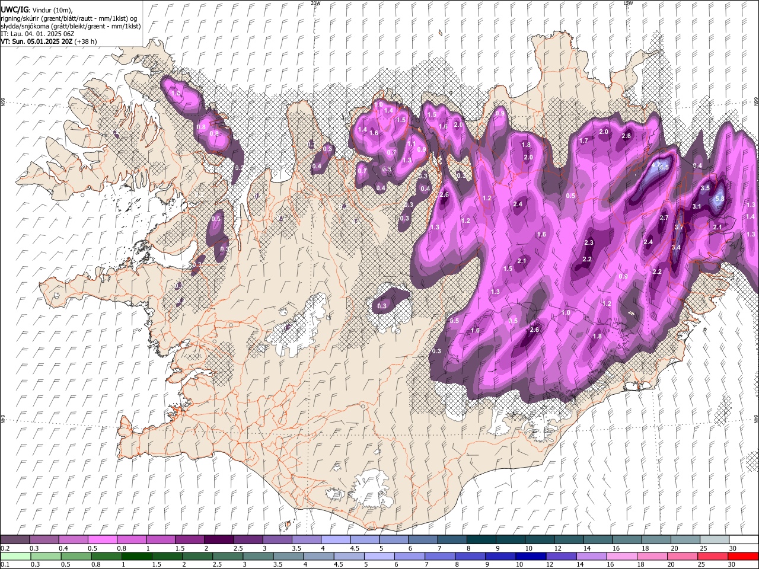Click the 1.7 snowfall value on the map

click(x=584, y=141)
